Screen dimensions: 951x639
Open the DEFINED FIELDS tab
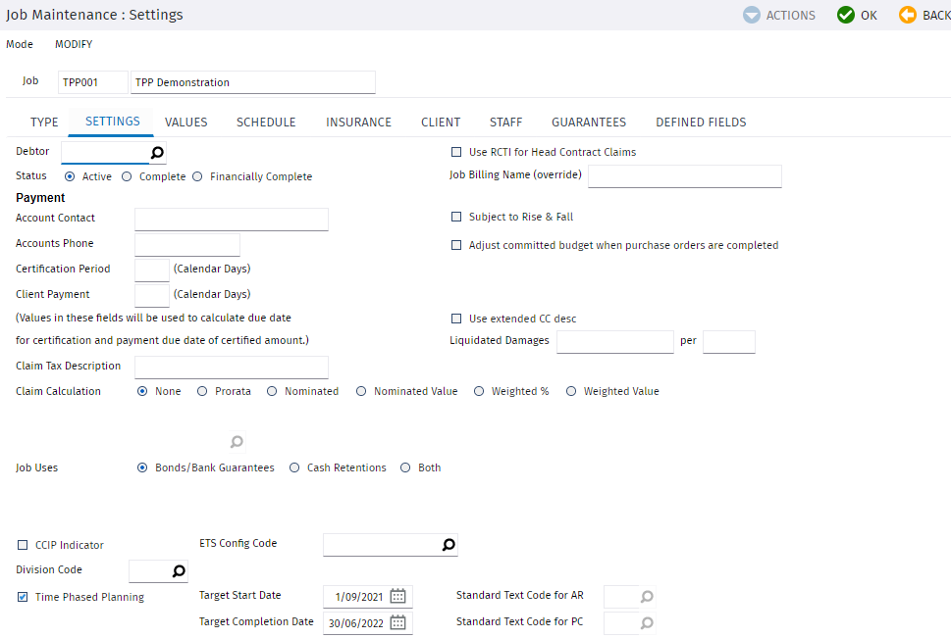pos(701,123)
